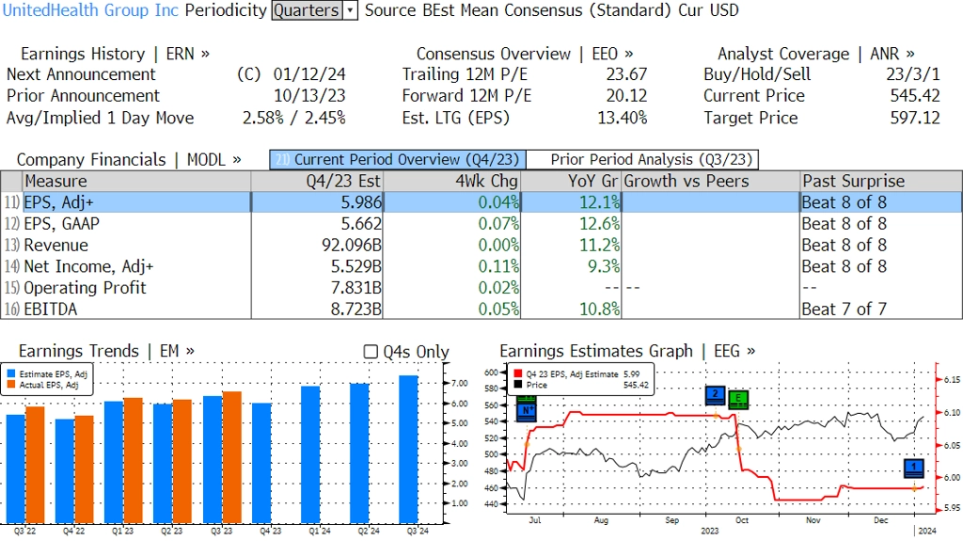This screenshot has height=541, width=963.
Task: Click the YoY Gr column header
Action: 571,182
